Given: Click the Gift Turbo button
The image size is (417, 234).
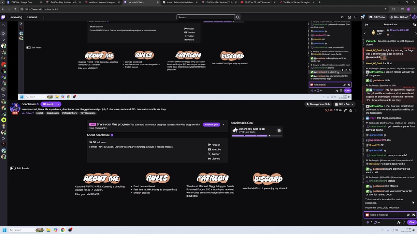Looking at the screenshot, I should tap(377, 17).
